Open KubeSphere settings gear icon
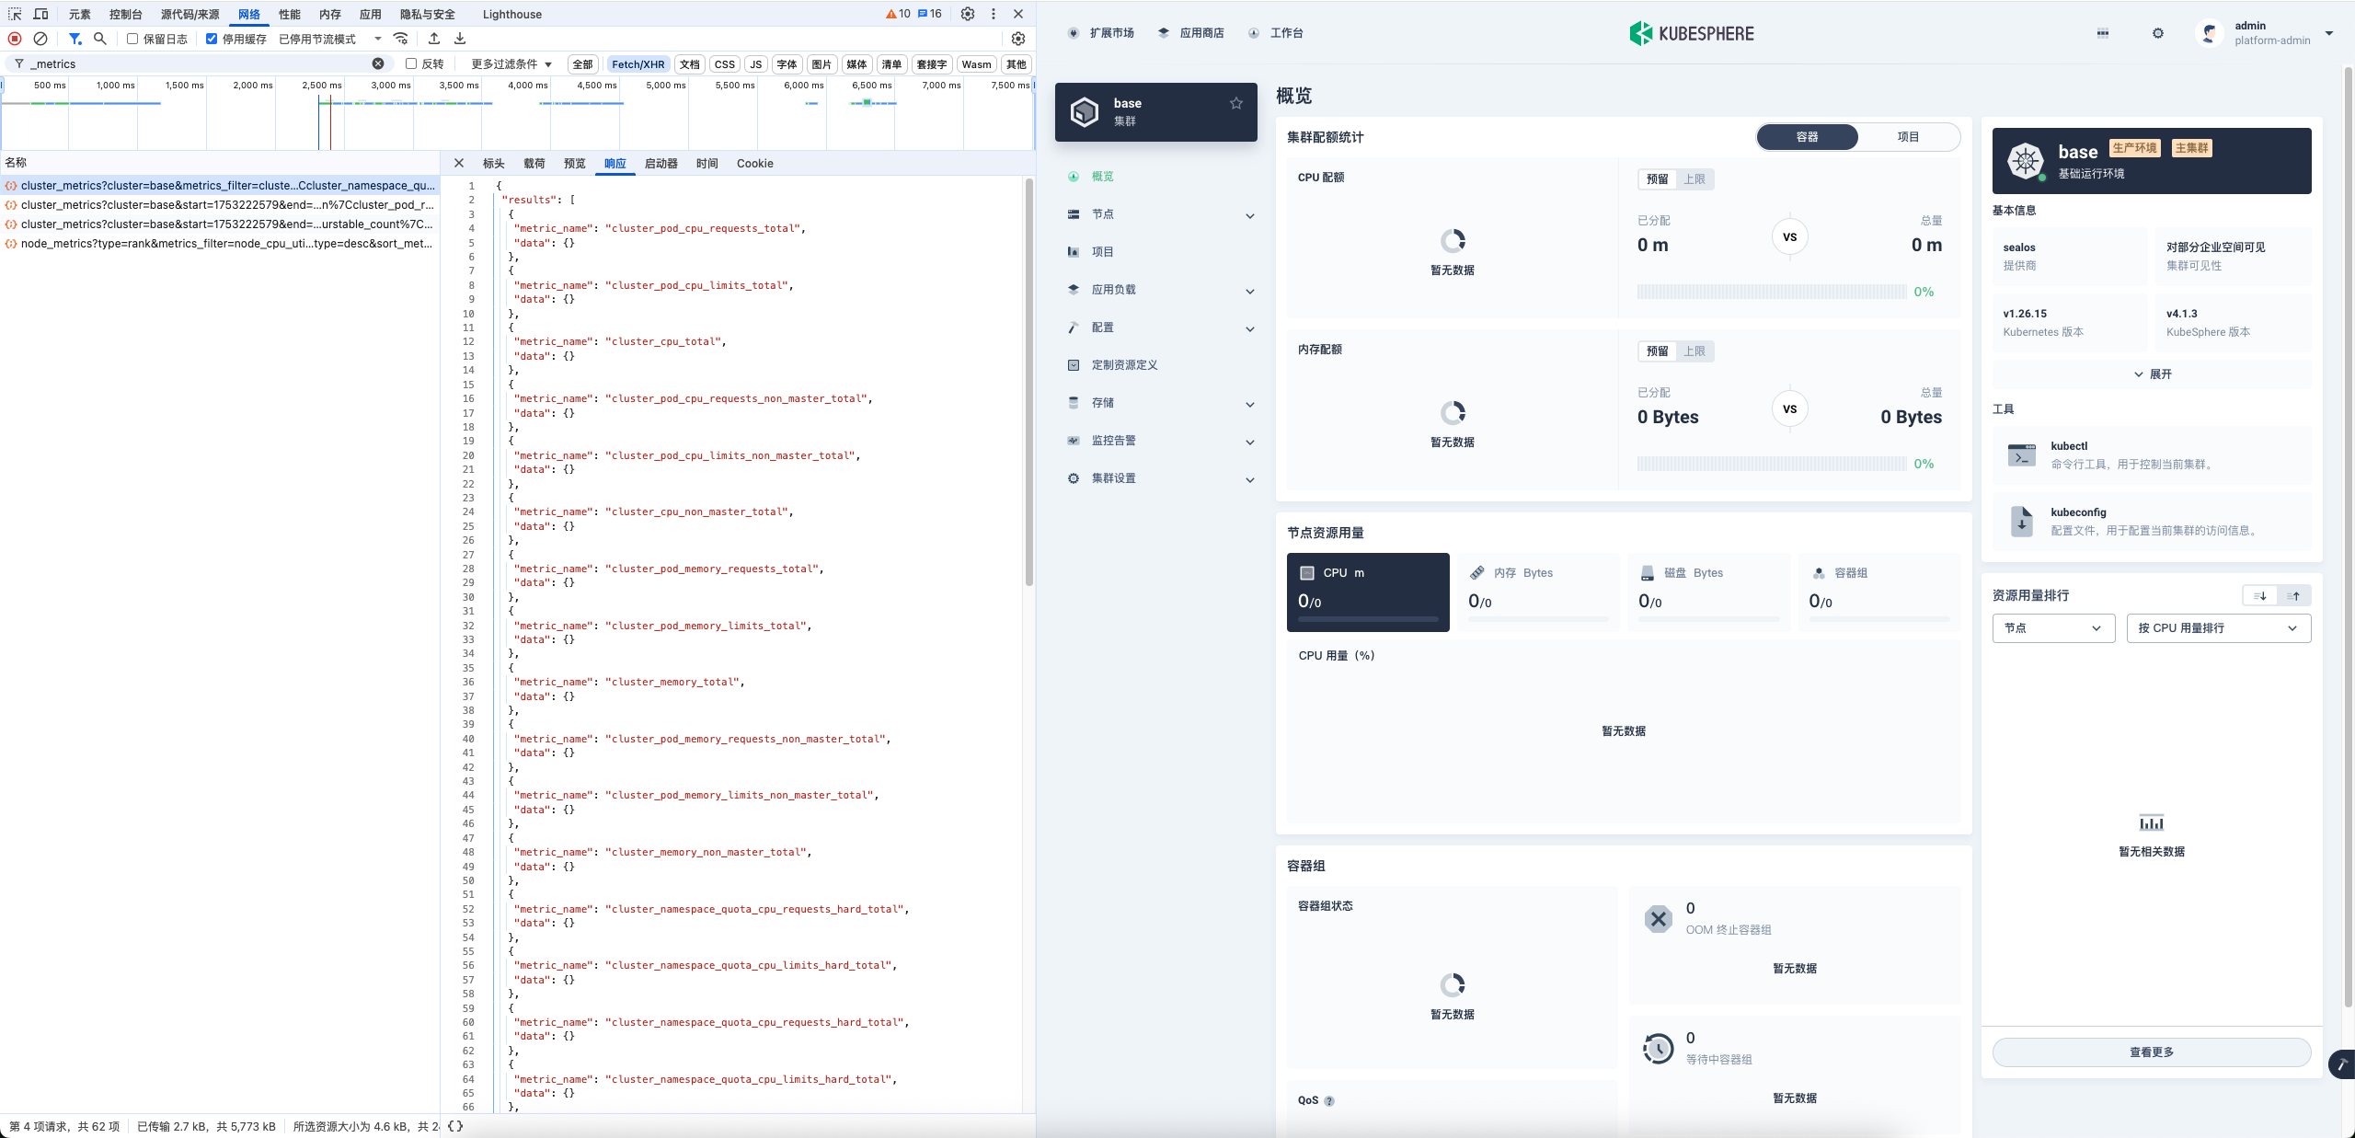The height and width of the screenshot is (1138, 2355). click(2158, 33)
